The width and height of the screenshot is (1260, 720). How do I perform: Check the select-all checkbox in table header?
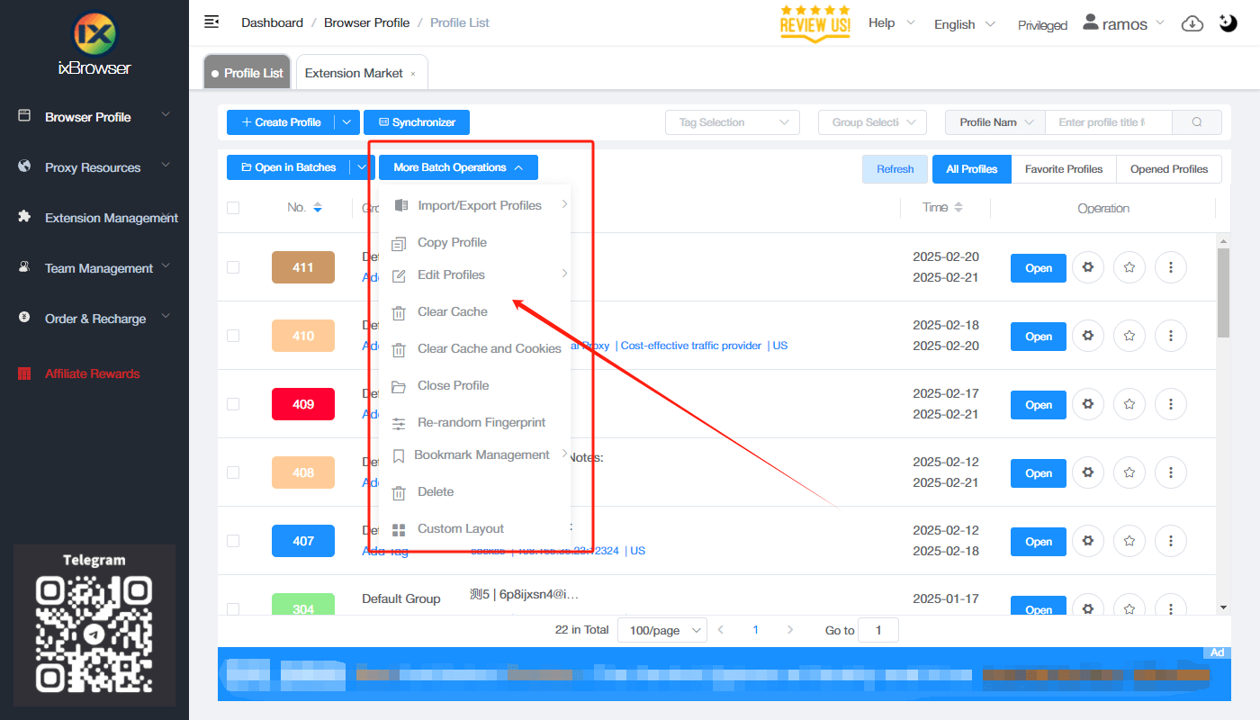[233, 207]
